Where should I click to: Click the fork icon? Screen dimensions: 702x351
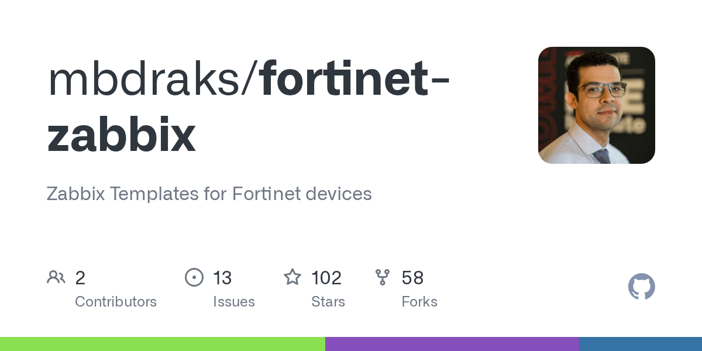coord(383,277)
